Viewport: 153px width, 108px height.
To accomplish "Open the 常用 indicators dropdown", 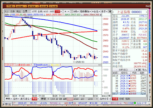I will tap(9, 99).
